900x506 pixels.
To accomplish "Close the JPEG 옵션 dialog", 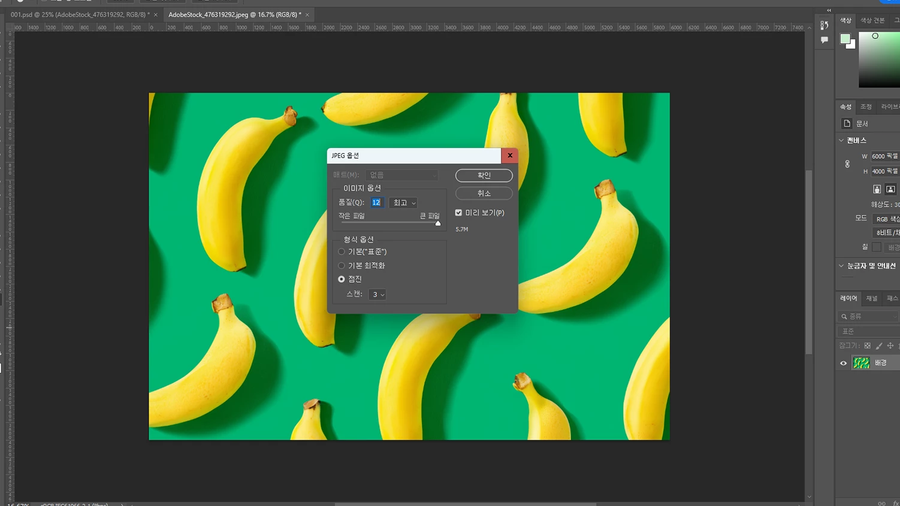I will click(510, 156).
